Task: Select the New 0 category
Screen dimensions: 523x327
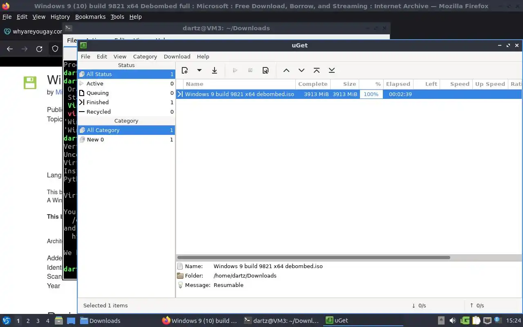Action: click(x=126, y=139)
